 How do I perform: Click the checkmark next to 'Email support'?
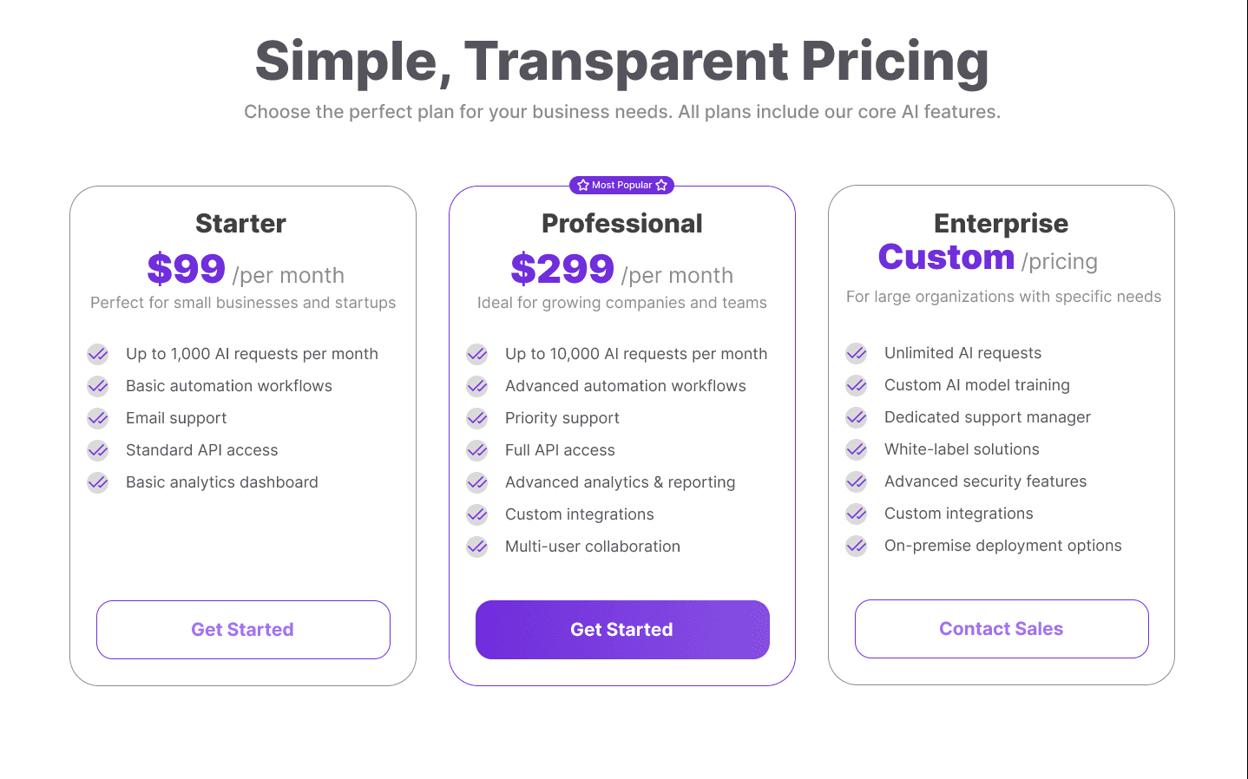click(x=97, y=417)
